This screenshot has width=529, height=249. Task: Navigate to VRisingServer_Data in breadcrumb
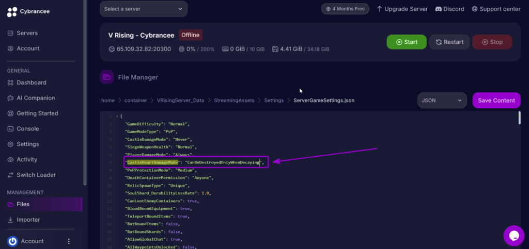(x=180, y=101)
